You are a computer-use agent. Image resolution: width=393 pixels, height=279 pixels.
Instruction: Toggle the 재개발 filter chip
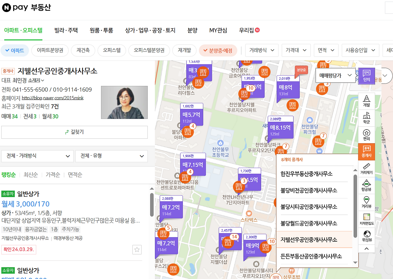coord(184,50)
